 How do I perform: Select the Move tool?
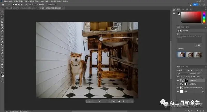(x=2, y=11)
